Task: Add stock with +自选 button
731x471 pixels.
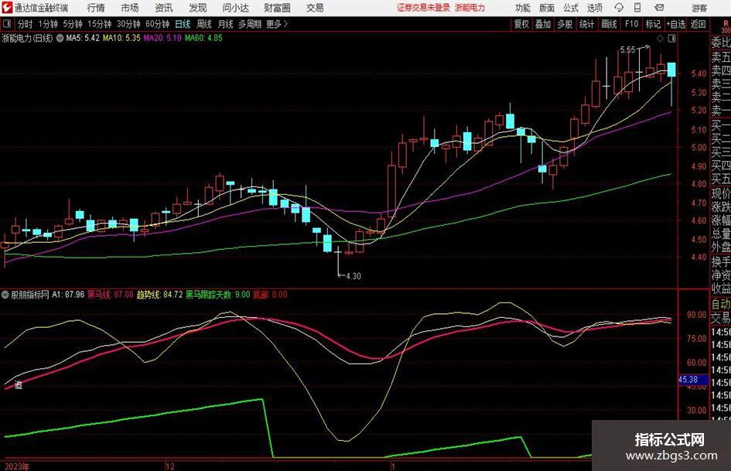Action: click(676, 24)
